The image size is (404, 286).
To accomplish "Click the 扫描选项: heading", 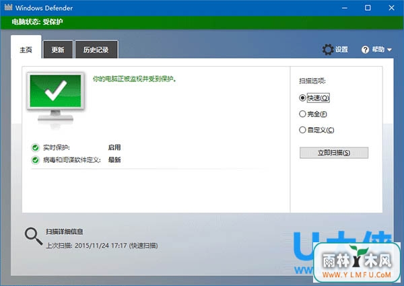I will (x=312, y=81).
